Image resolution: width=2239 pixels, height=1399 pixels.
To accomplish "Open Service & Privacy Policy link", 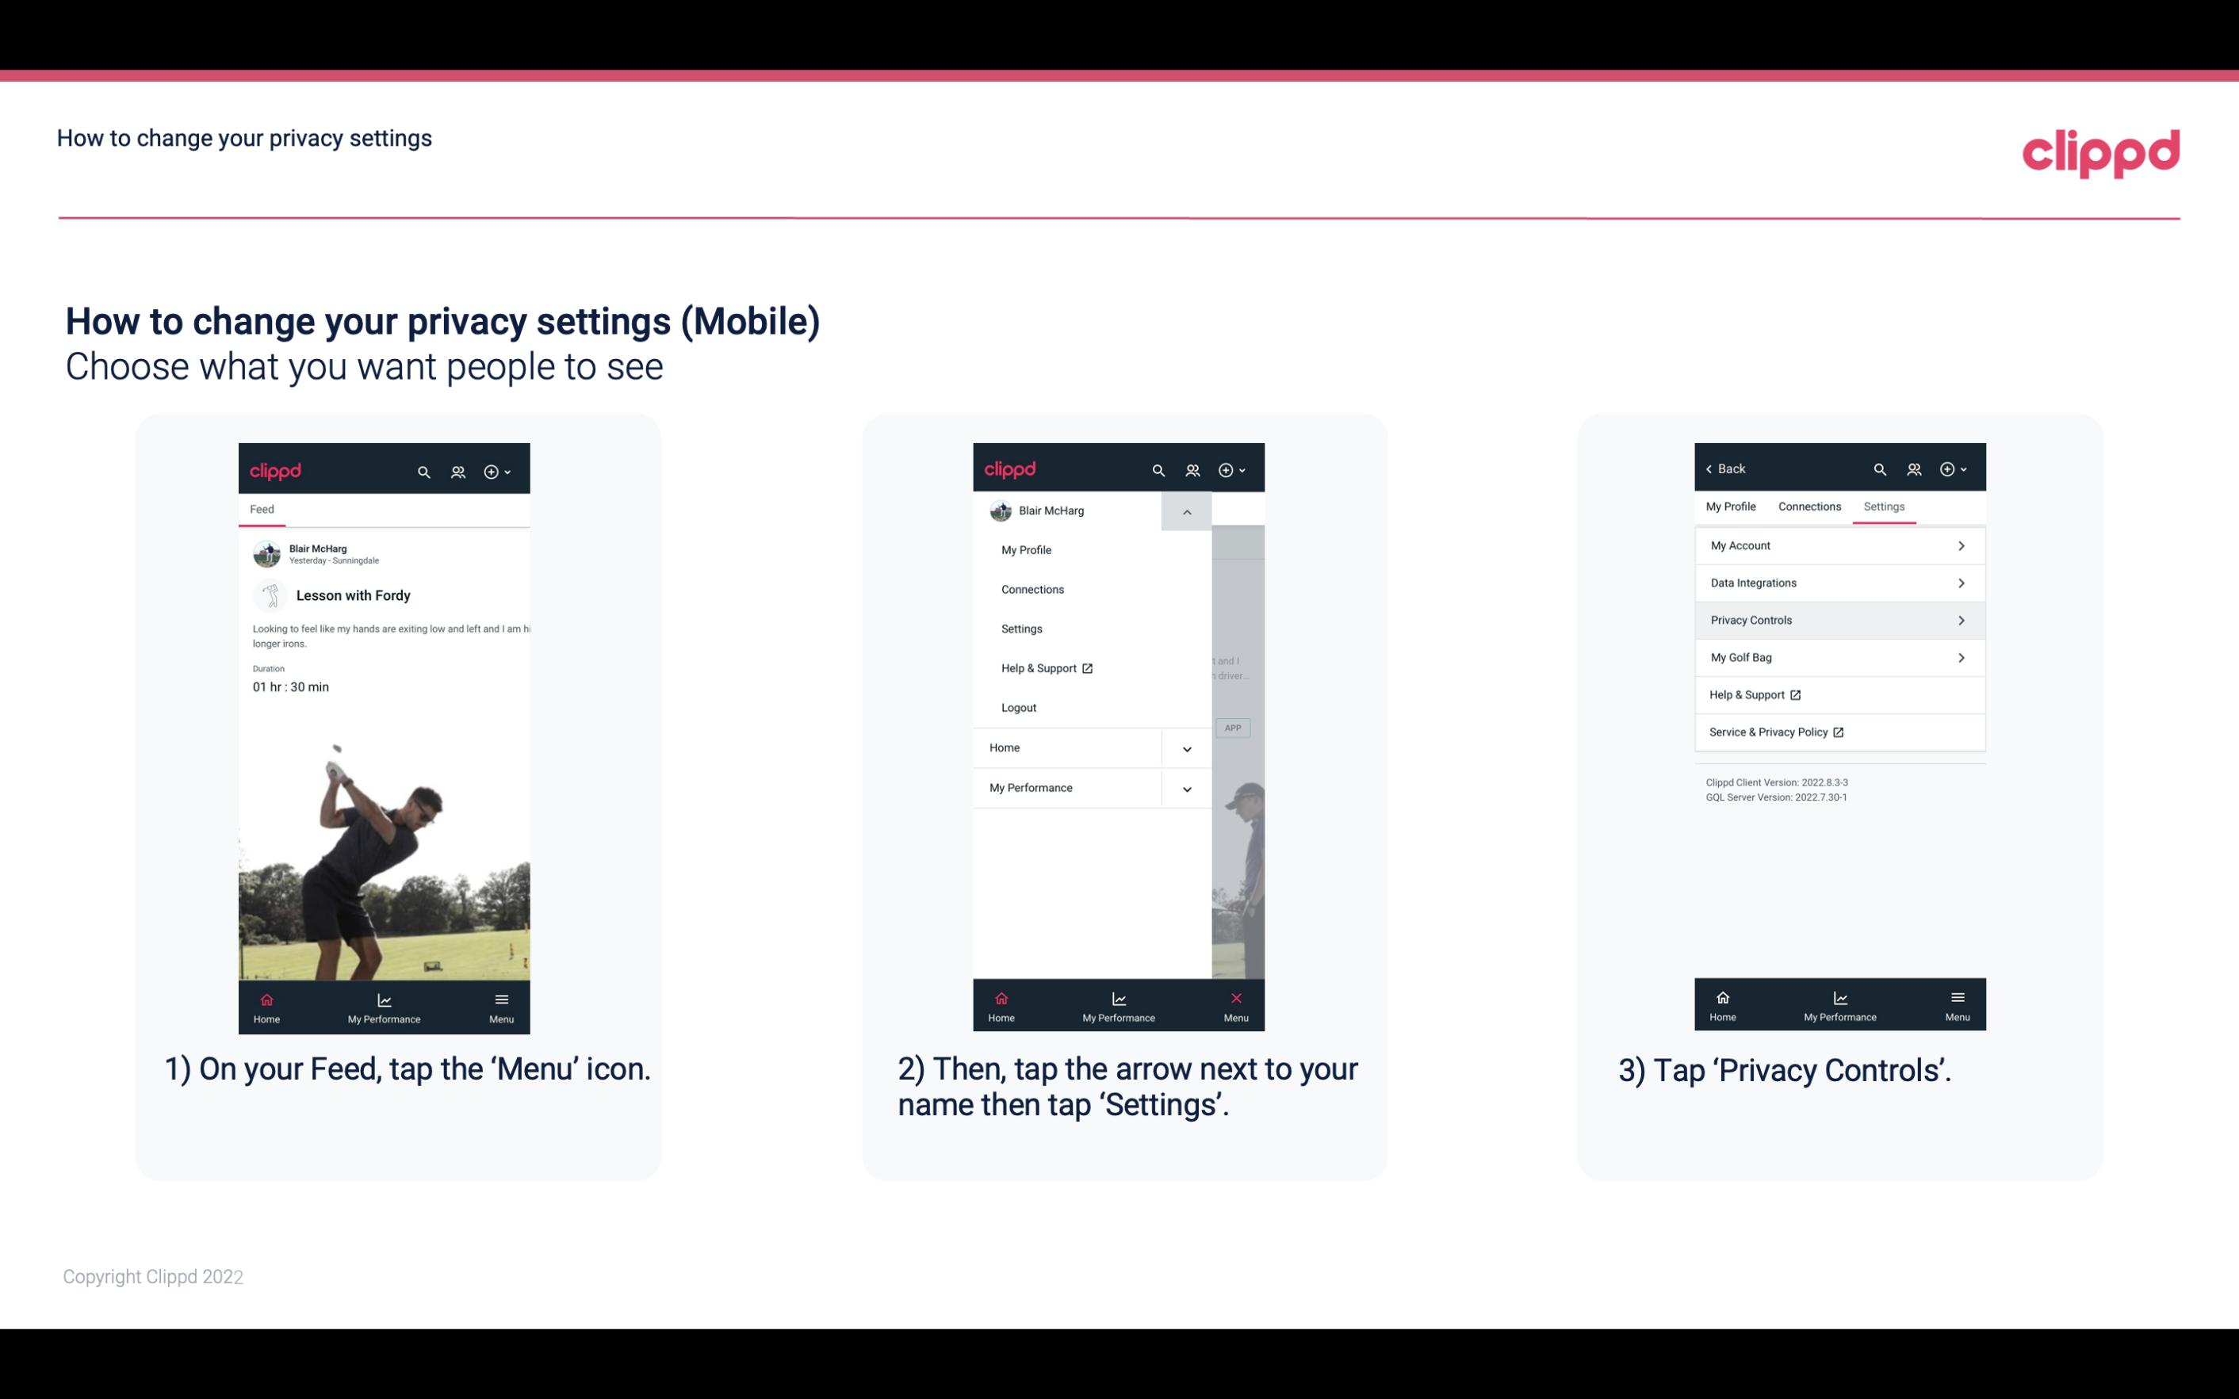I will click(x=1768, y=732).
